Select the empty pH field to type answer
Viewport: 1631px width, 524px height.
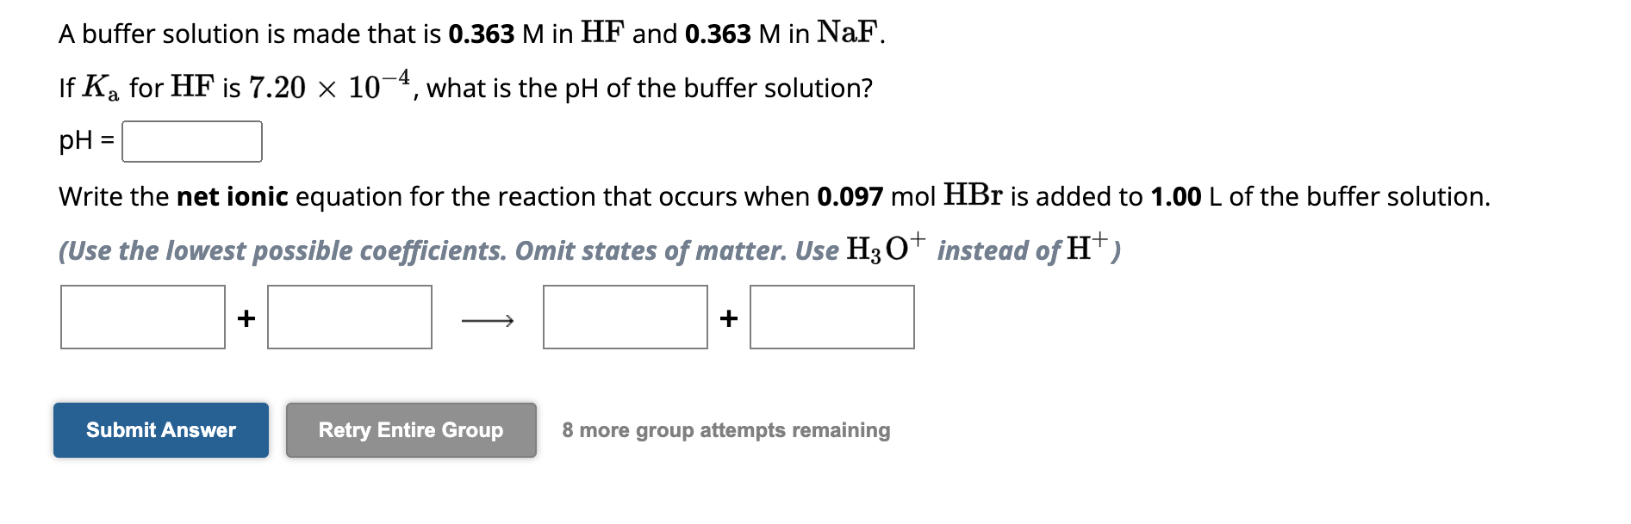(x=192, y=140)
